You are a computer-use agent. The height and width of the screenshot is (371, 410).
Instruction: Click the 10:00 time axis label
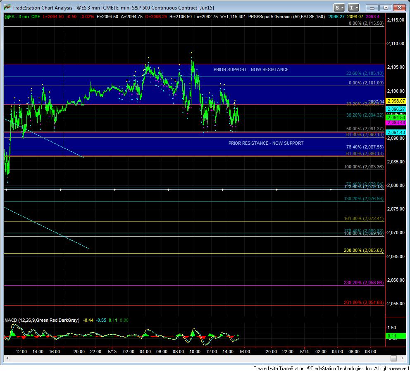click(x=195, y=352)
